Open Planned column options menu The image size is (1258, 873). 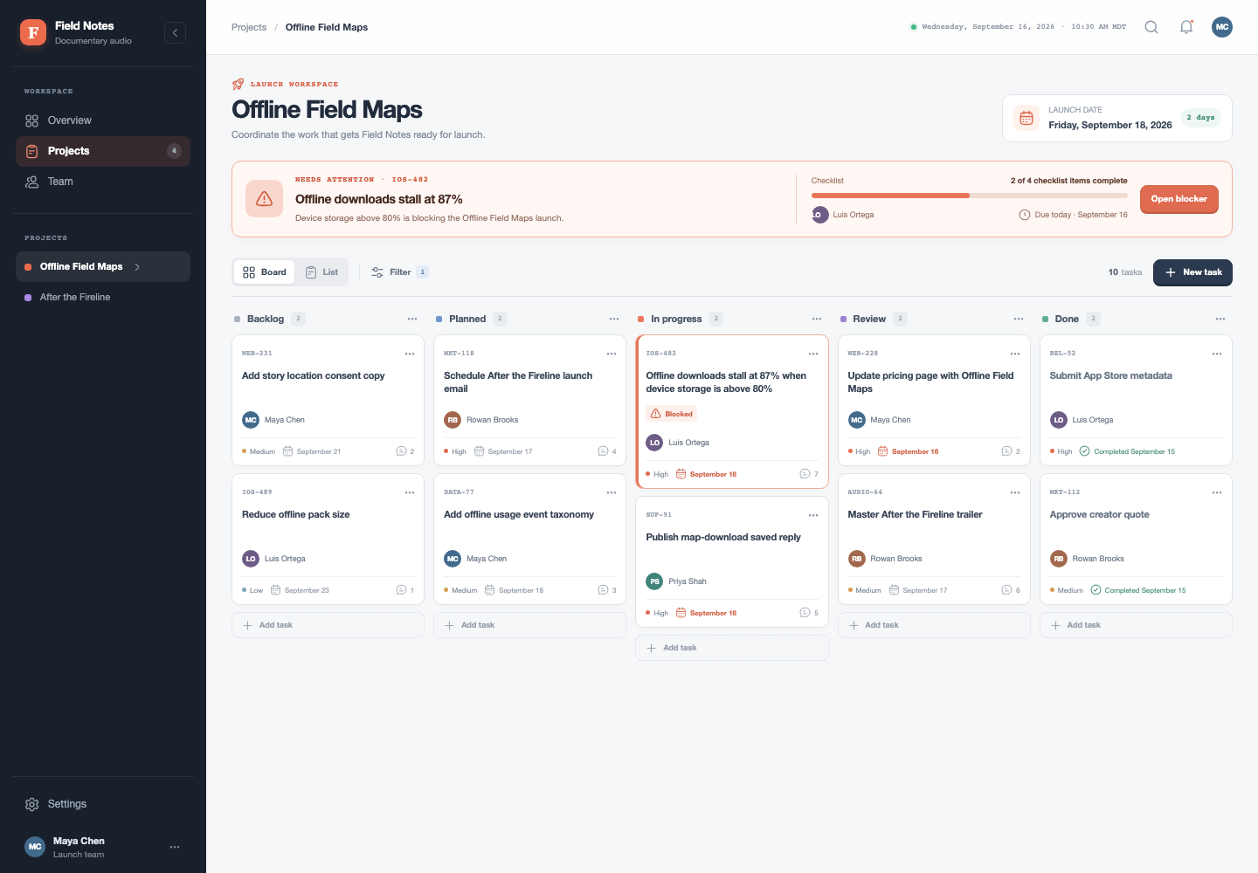(x=614, y=319)
